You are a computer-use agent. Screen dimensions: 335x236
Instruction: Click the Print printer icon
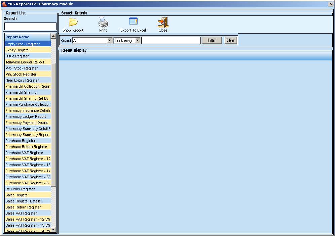[x=103, y=22]
